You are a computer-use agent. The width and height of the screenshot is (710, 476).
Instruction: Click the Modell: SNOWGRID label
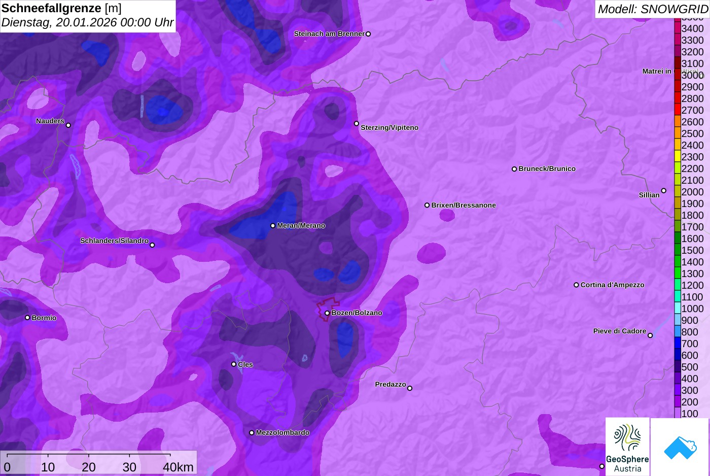653,9
